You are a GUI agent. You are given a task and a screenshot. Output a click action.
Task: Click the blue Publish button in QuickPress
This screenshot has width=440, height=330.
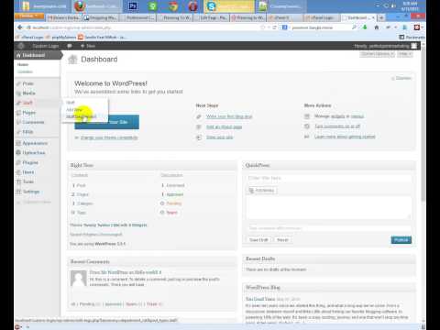pyautogui.click(x=401, y=240)
